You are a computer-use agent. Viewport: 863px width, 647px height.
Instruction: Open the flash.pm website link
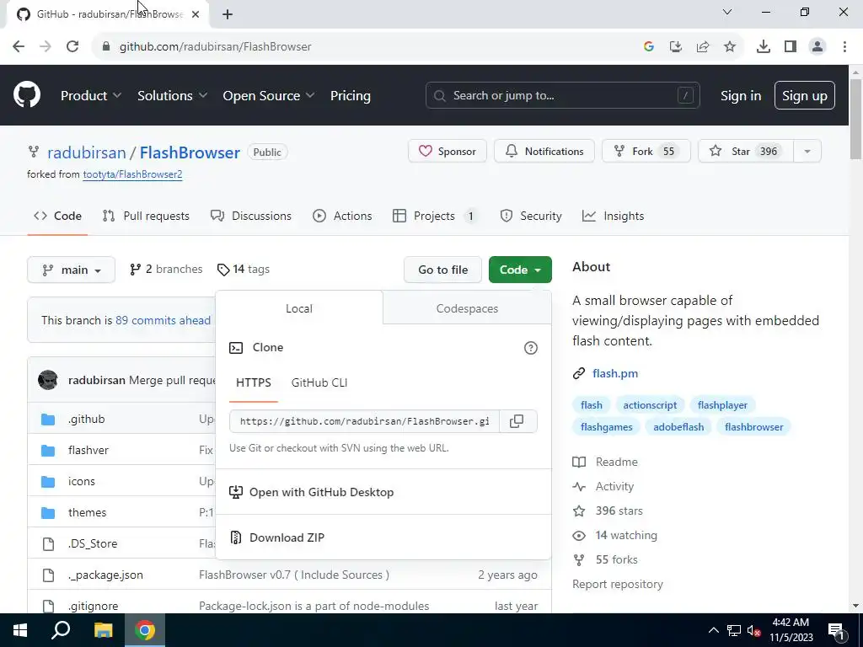[x=615, y=373]
